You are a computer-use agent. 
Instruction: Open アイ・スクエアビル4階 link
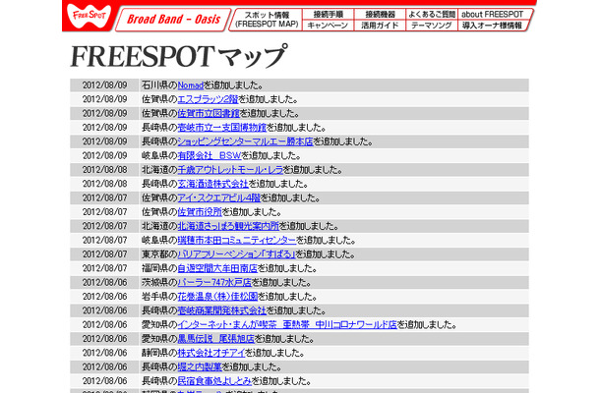[219, 198]
